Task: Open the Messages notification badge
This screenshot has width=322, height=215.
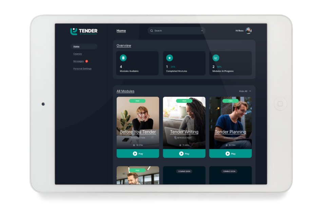Action: (87, 61)
